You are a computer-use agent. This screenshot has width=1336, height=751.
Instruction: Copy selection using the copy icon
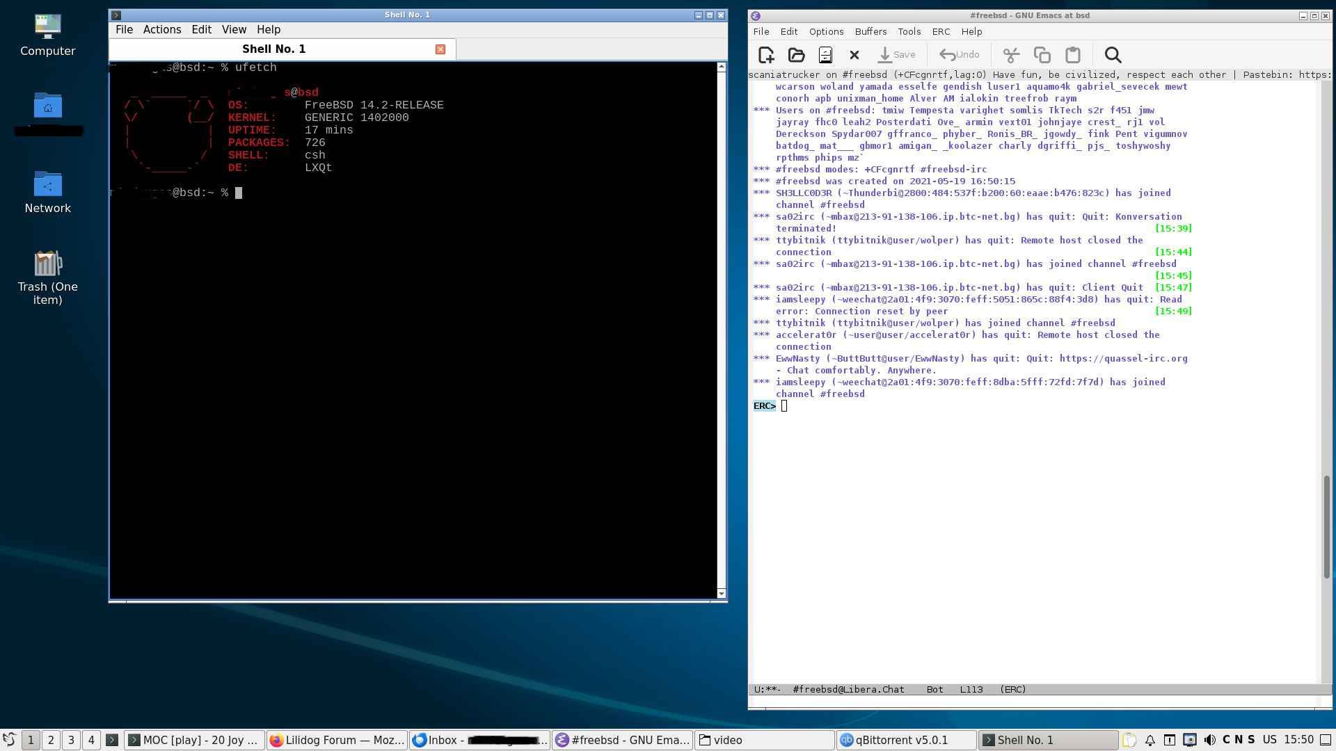[x=1042, y=55]
